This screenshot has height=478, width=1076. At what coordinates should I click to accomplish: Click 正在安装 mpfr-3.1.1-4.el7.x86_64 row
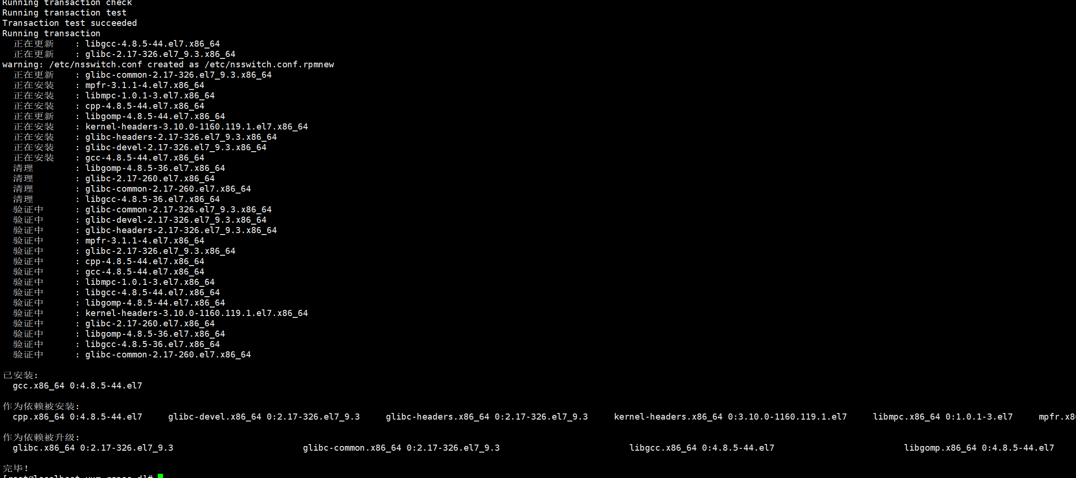109,85
